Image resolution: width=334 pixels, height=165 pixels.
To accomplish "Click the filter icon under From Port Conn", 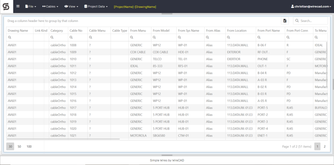I will pyautogui.click(x=289, y=38).
